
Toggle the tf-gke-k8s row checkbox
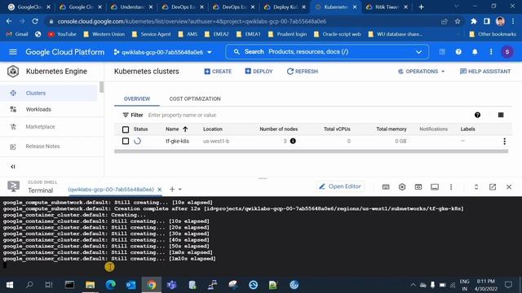pos(126,141)
